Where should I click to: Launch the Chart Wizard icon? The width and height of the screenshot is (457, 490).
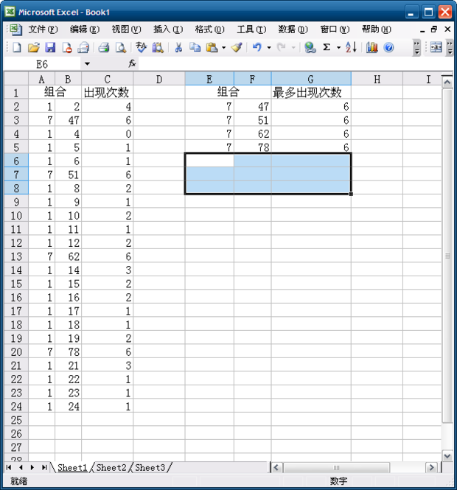coord(371,47)
